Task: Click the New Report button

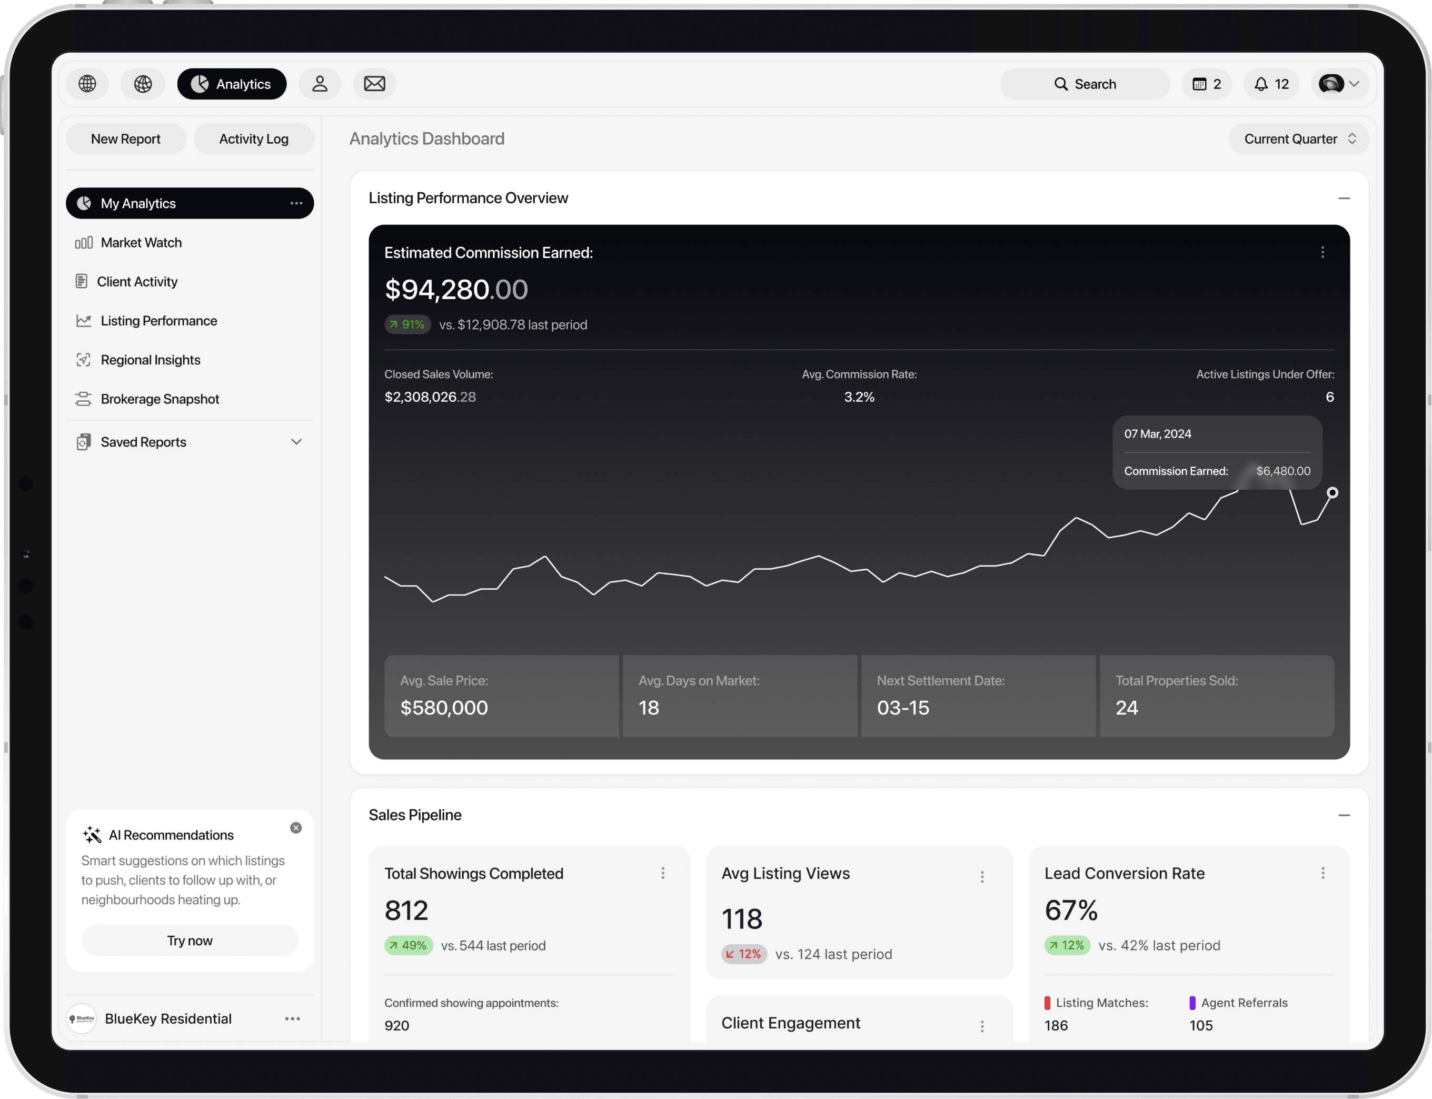Action: (125, 138)
